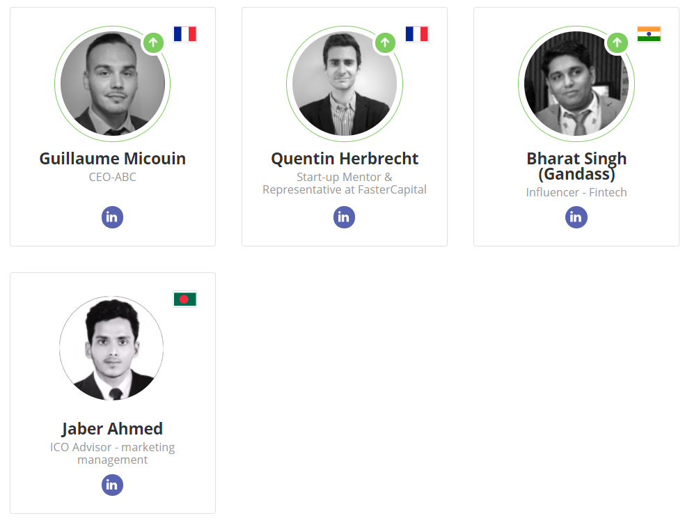
Task: Open Guillaume Micouin's LinkedIn icon
Action: point(112,217)
